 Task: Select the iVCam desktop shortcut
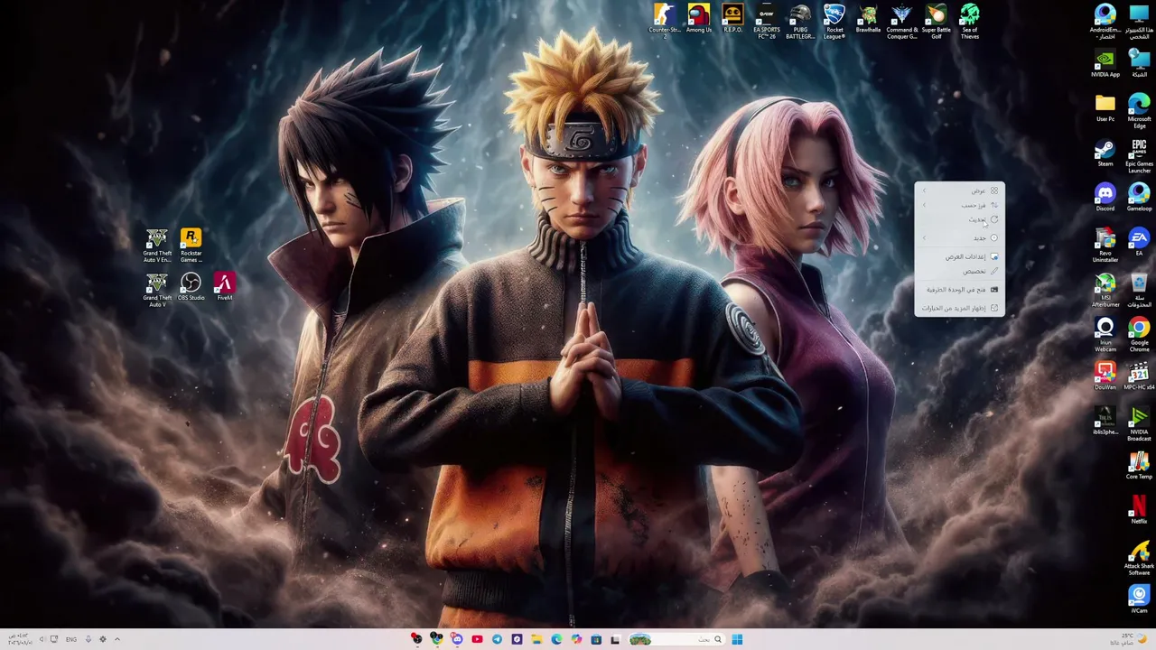click(x=1139, y=599)
